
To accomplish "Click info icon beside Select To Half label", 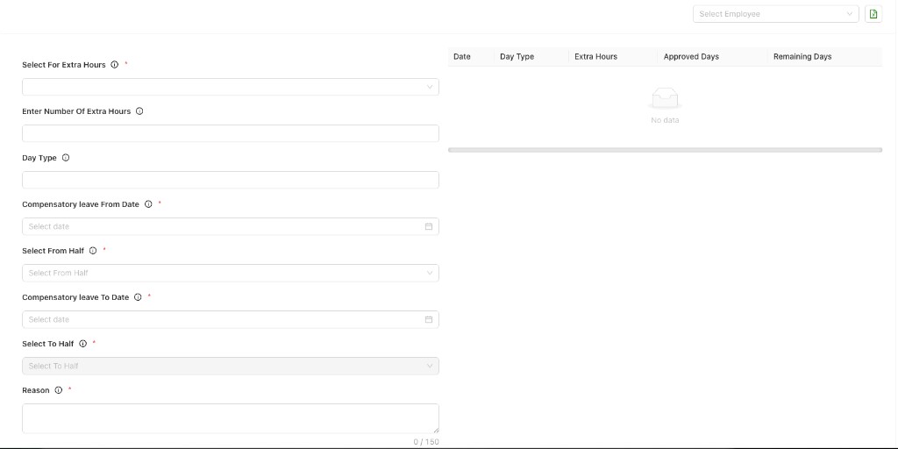I will point(82,344).
